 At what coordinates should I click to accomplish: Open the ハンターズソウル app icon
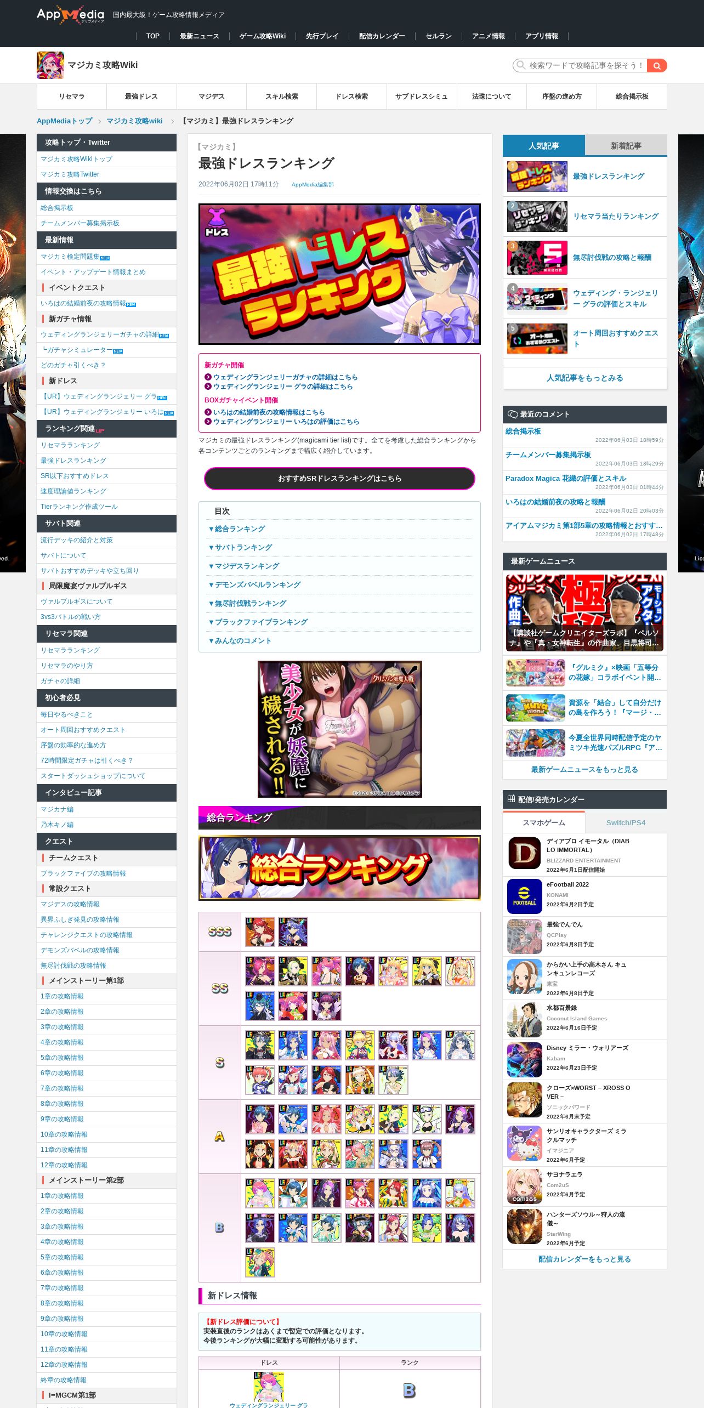pos(524,1227)
